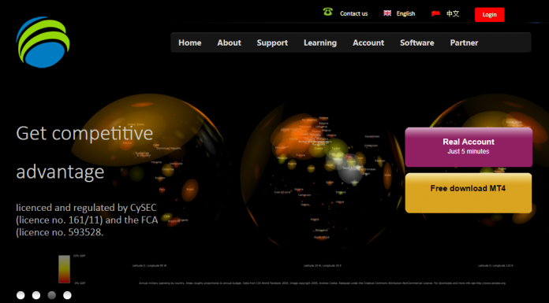Click the CySEC licence text paragraph
This screenshot has width=549, height=303.
point(87,220)
